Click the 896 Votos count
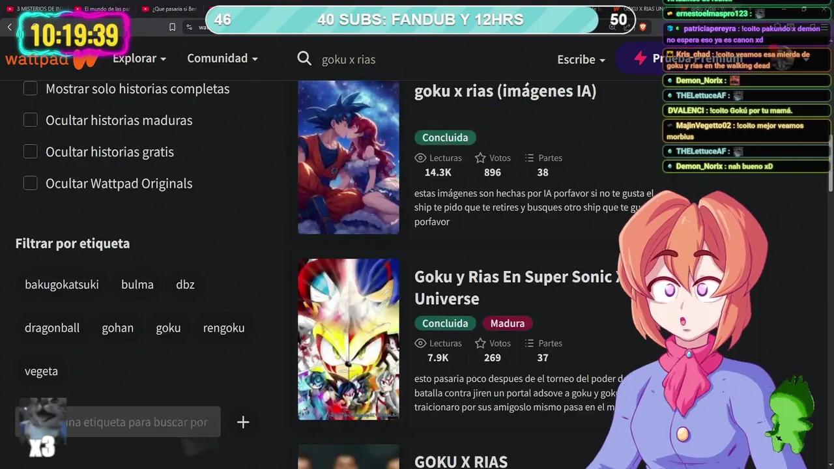The height and width of the screenshot is (469, 834). [493, 173]
